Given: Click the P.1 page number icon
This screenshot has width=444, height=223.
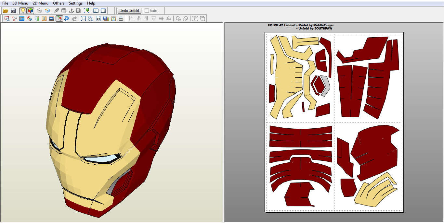Looking at the screenshot, I should pos(98,18).
